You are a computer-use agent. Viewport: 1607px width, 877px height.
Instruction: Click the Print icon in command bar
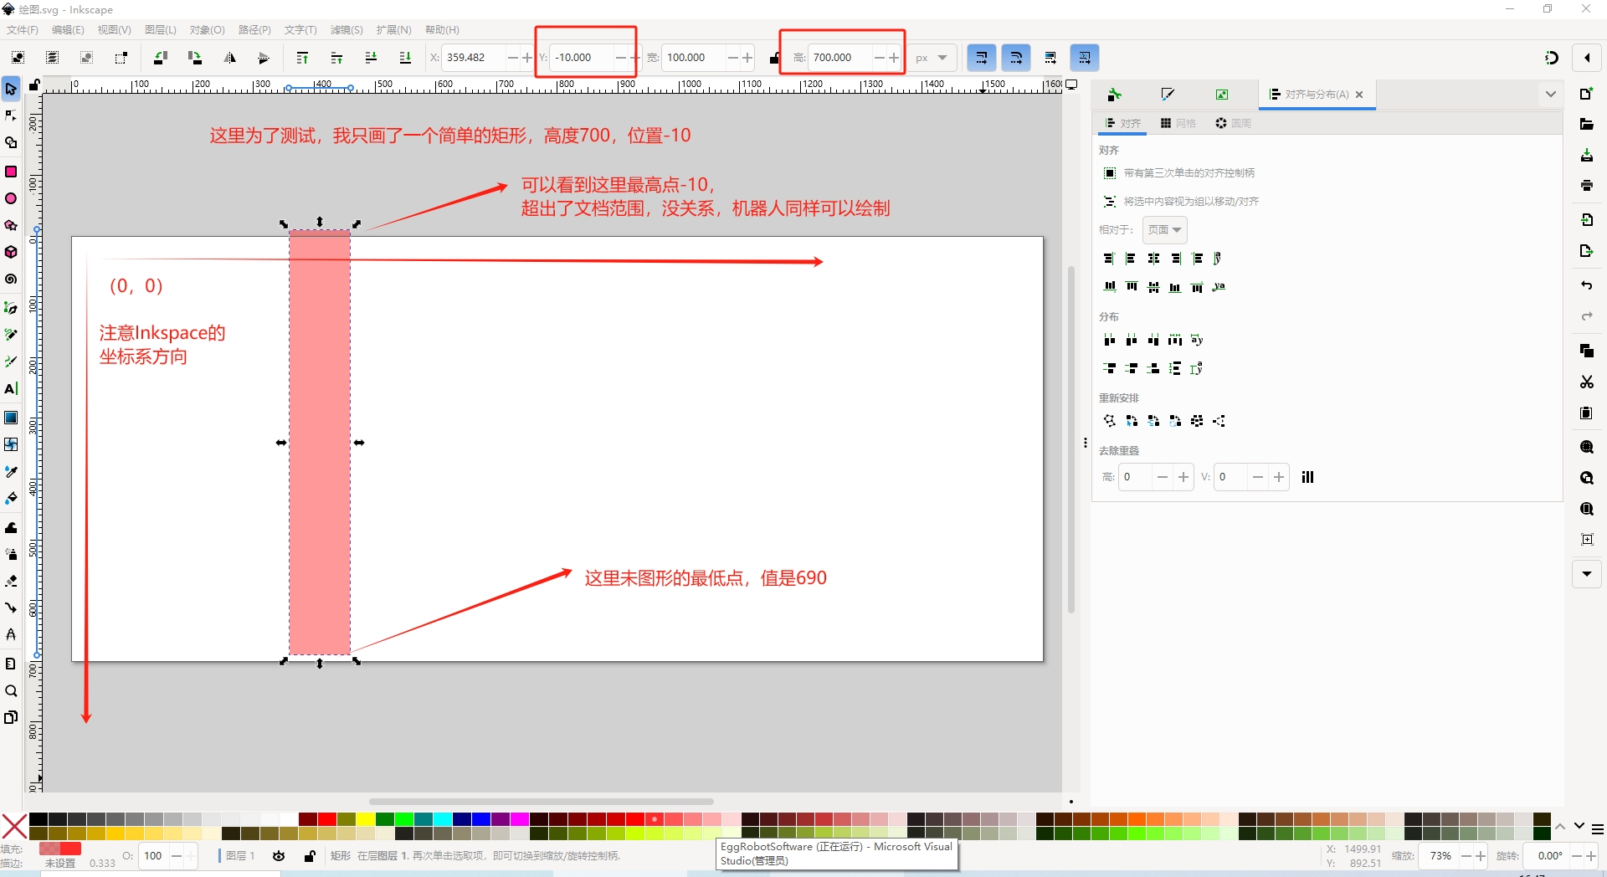pyautogui.click(x=1586, y=186)
